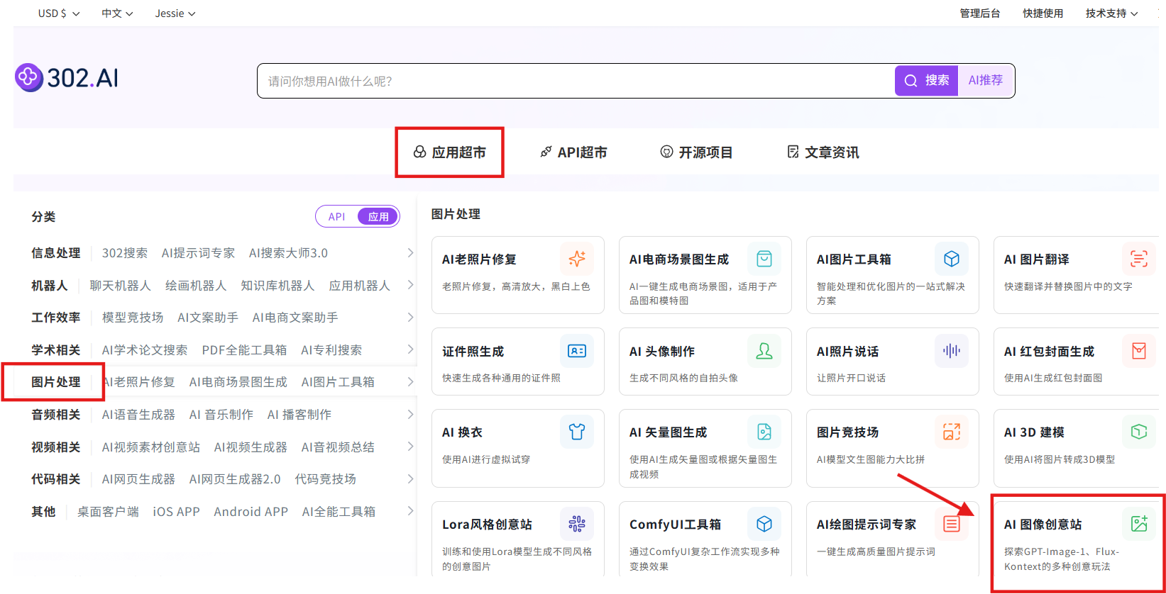Click the ComfyUI工具箱 cube icon

764,524
